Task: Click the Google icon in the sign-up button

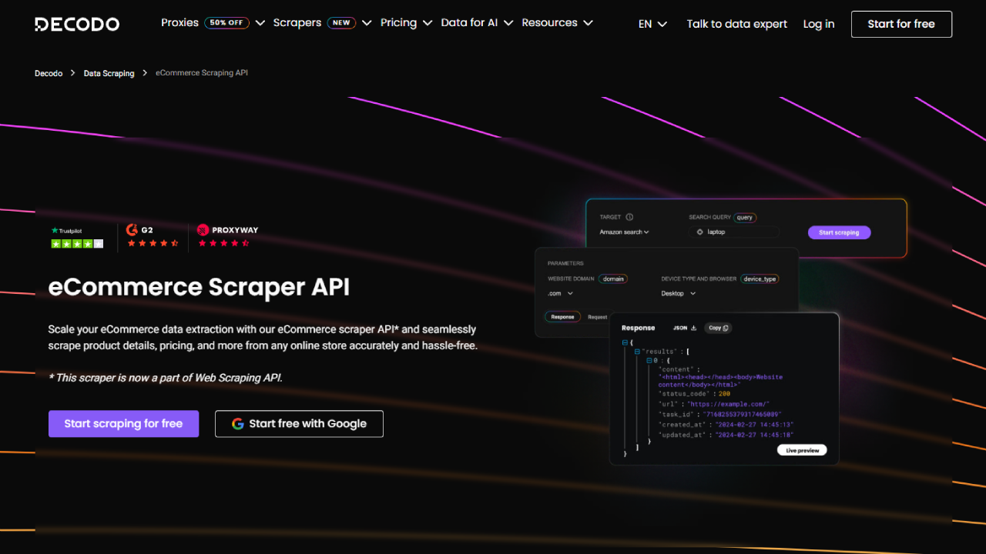Action: (238, 423)
